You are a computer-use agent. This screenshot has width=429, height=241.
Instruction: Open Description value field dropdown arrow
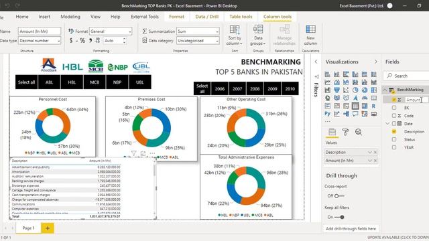[369, 152]
